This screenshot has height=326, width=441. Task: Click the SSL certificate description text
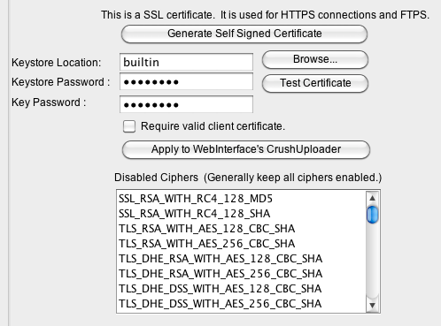[x=265, y=15]
